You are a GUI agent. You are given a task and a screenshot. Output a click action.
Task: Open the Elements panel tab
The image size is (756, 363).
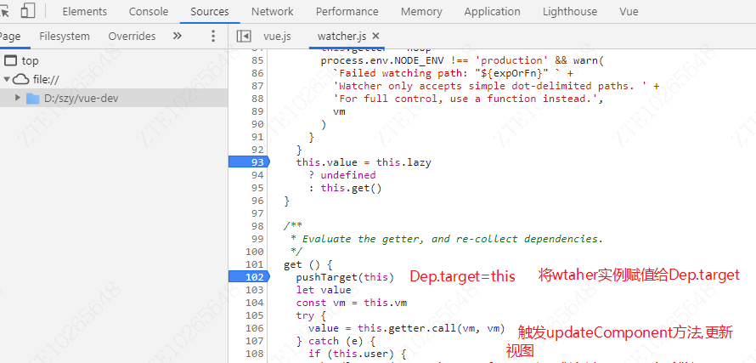tap(85, 12)
